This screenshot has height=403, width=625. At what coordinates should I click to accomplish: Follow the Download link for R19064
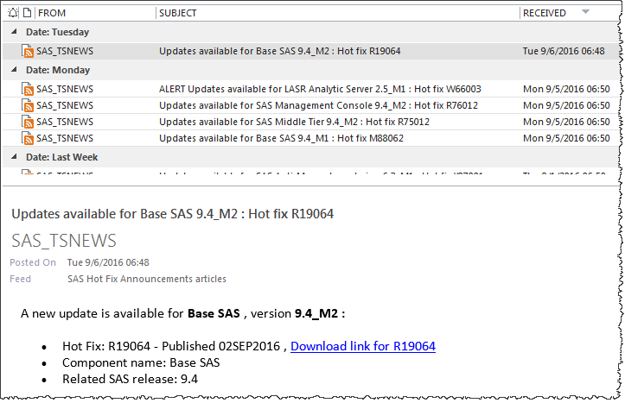(363, 346)
